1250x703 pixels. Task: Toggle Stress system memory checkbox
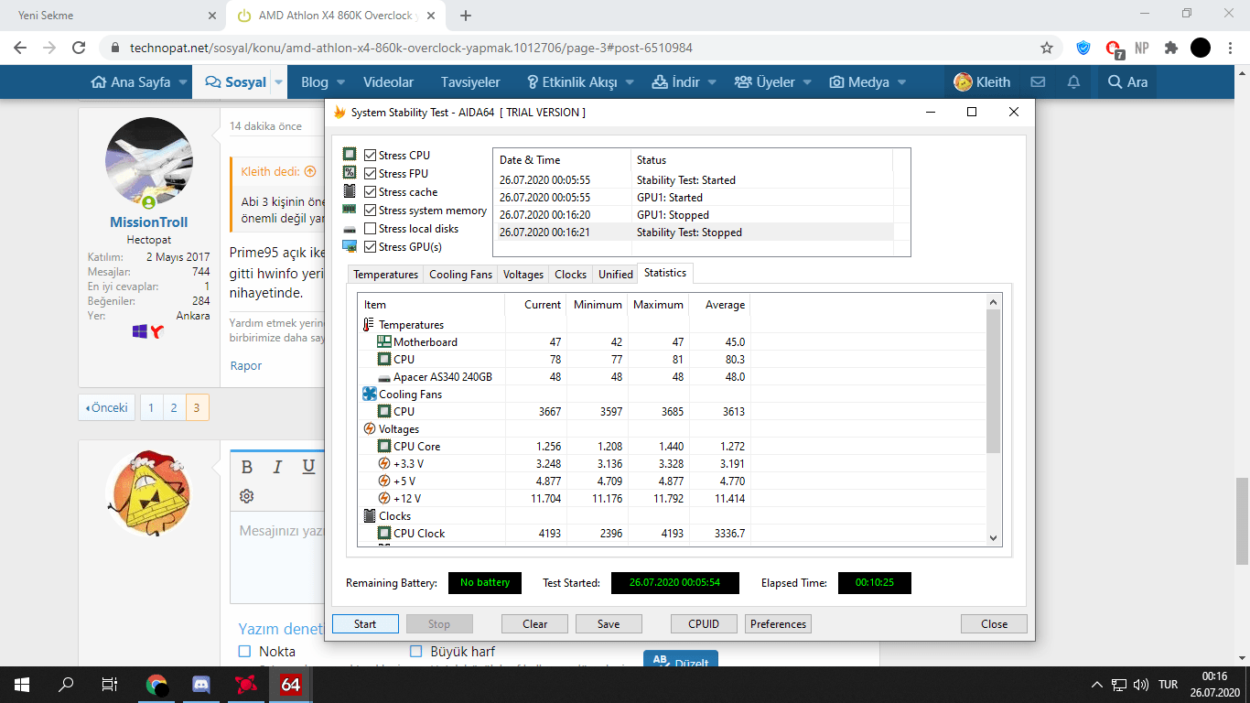coord(370,211)
